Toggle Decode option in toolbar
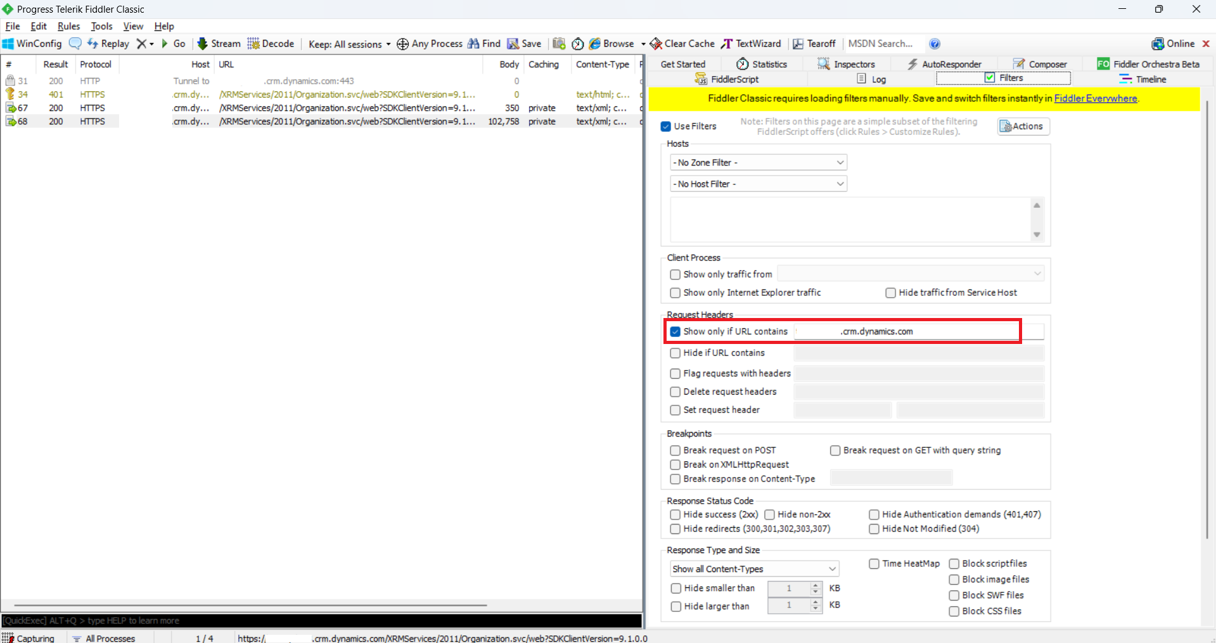This screenshot has height=643, width=1216. (x=271, y=44)
